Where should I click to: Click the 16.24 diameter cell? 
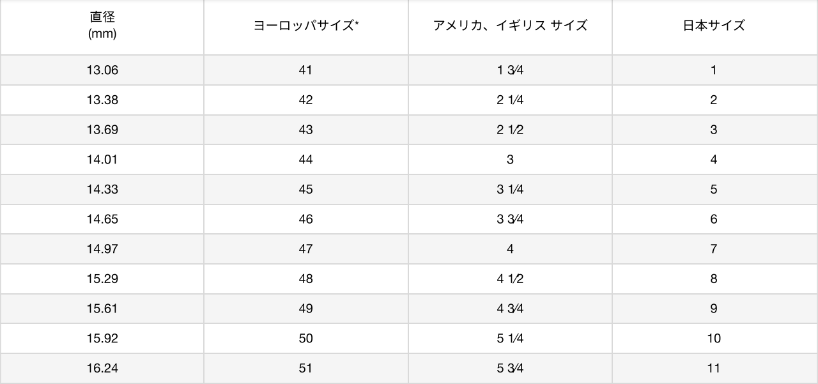[102, 369]
